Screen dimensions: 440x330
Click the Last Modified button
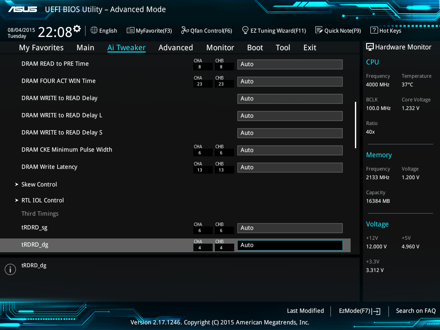(x=305, y=311)
